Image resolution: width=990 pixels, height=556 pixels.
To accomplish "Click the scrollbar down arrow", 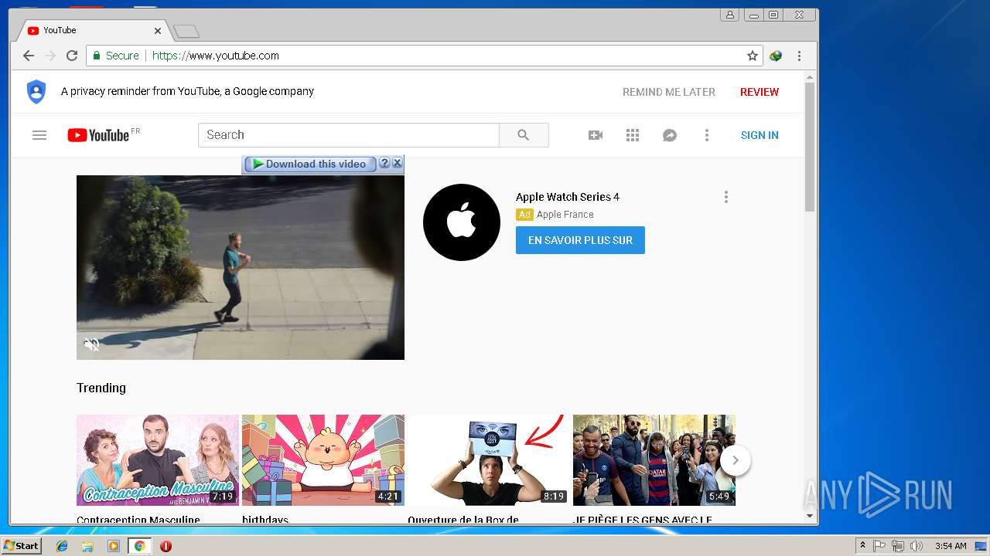I will 810,516.
